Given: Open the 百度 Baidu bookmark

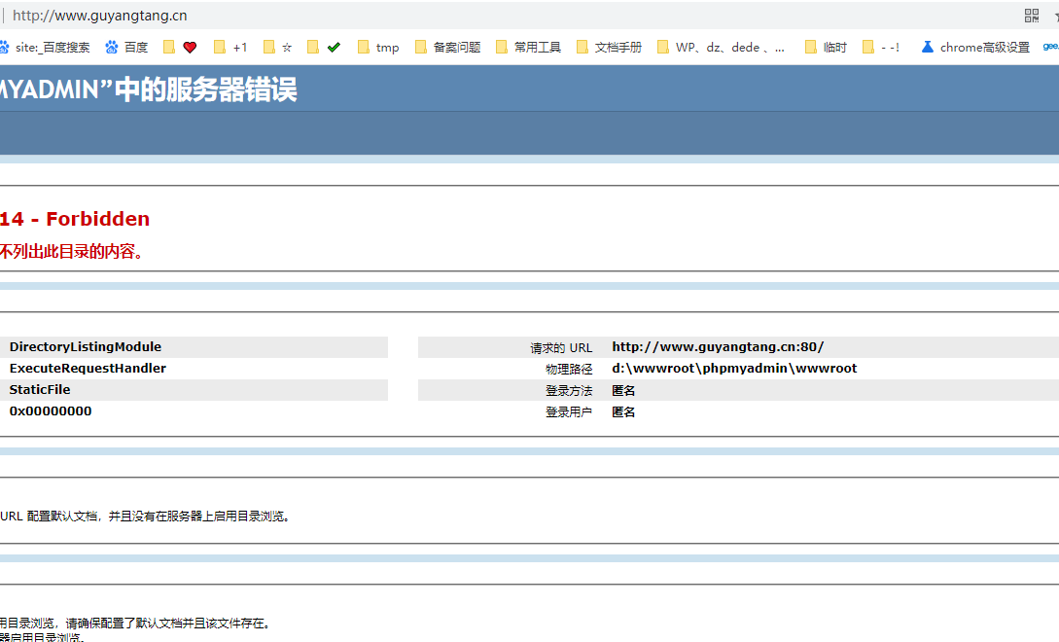Looking at the screenshot, I should [x=127, y=46].
